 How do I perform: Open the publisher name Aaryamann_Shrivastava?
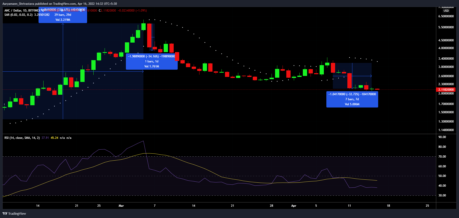pyautogui.click(x=18, y=4)
